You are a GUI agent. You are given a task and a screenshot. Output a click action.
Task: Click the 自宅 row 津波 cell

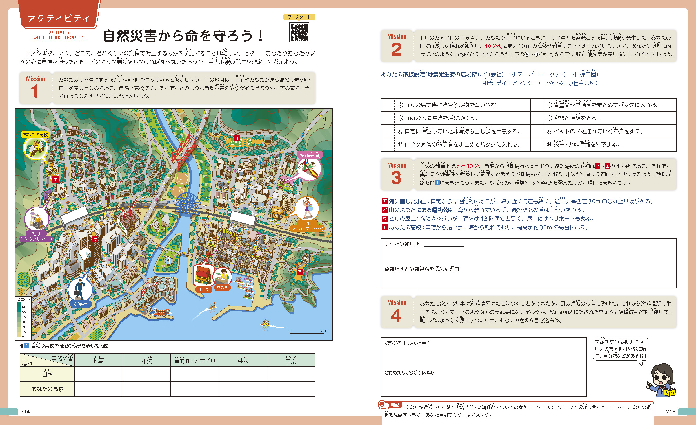click(x=147, y=374)
